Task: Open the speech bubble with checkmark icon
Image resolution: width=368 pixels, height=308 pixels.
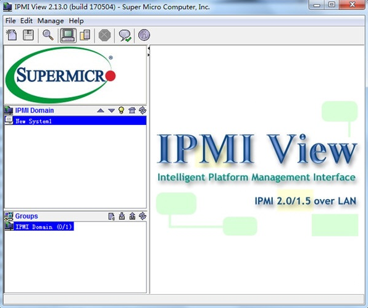Action: [125, 35]
